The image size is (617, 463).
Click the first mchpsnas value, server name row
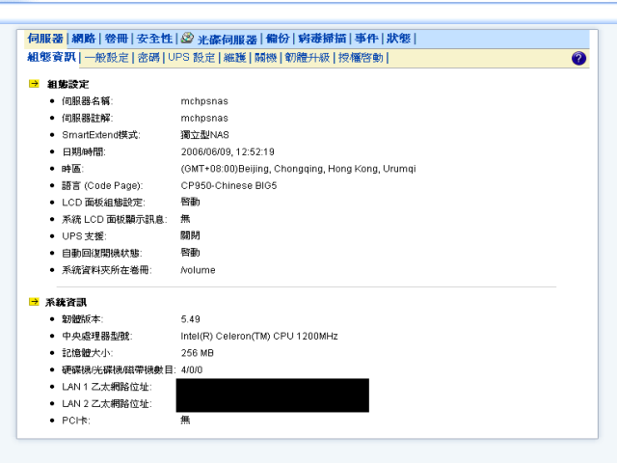point(204,101)
